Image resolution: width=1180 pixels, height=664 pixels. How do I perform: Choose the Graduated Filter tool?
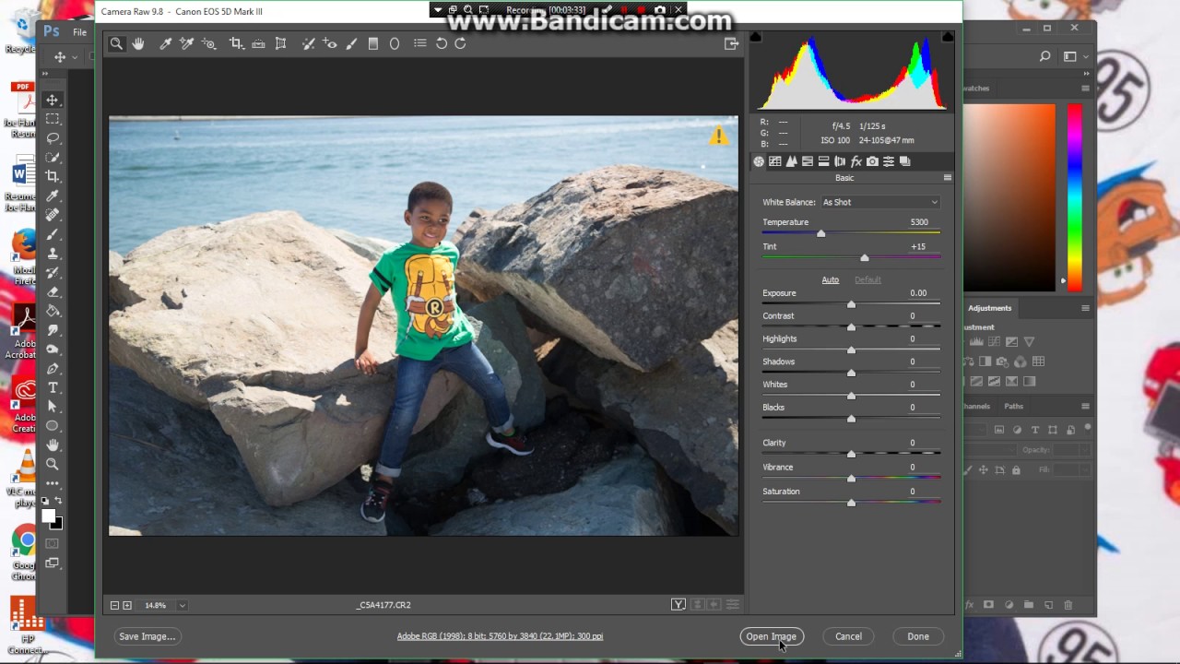[x=373, y=43]
